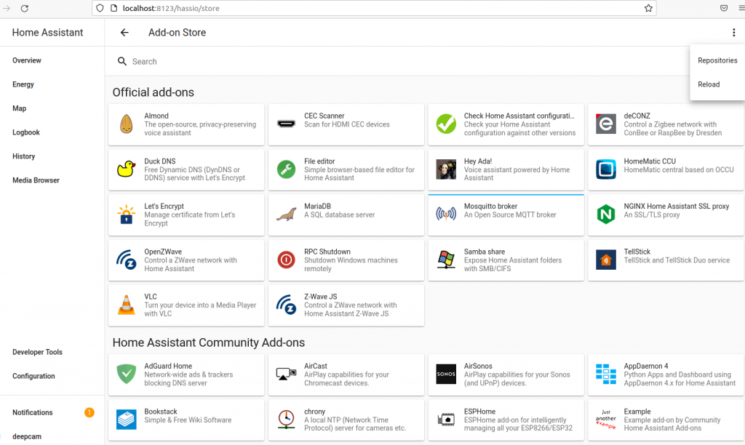The image size is (745, 445).
Task: Click the orange notification count badge
Action: coord(89,412)
